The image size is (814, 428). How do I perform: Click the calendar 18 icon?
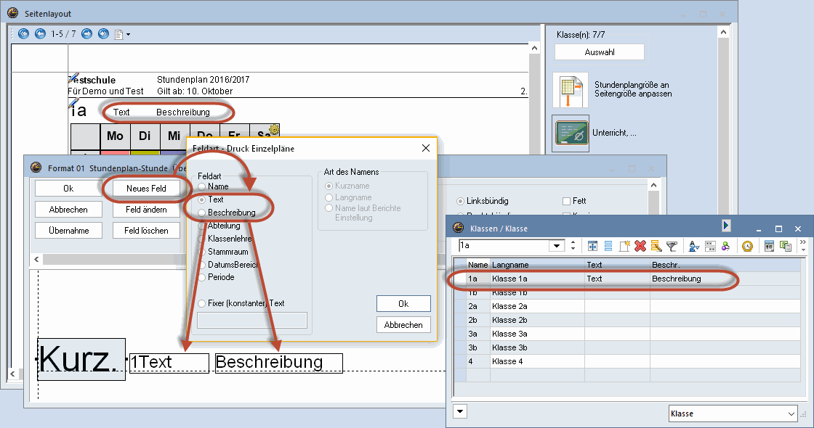pos(770,246)
